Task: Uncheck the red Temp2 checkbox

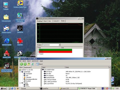Action: 38,52
